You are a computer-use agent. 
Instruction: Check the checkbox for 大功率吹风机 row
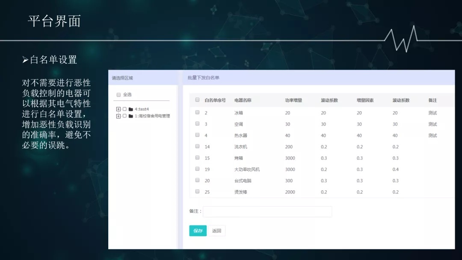click(x=197, y=169)
